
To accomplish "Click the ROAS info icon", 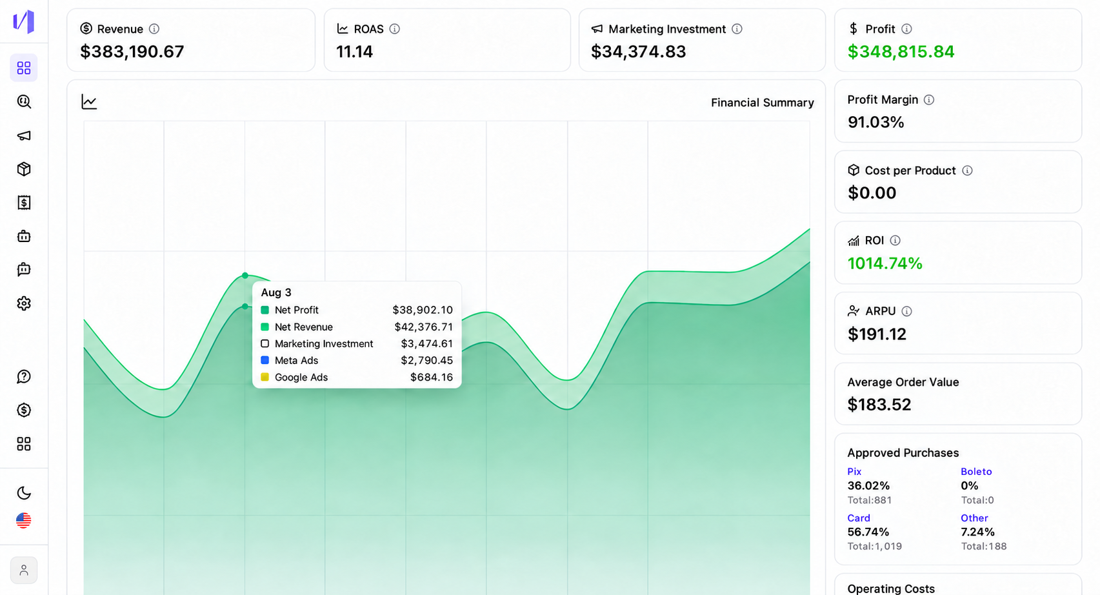I will click(395, 29).
